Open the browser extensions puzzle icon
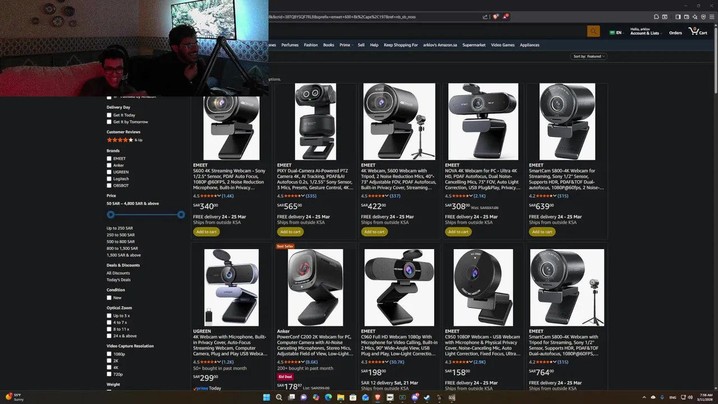718x404 pixels. tap(656, 17)
